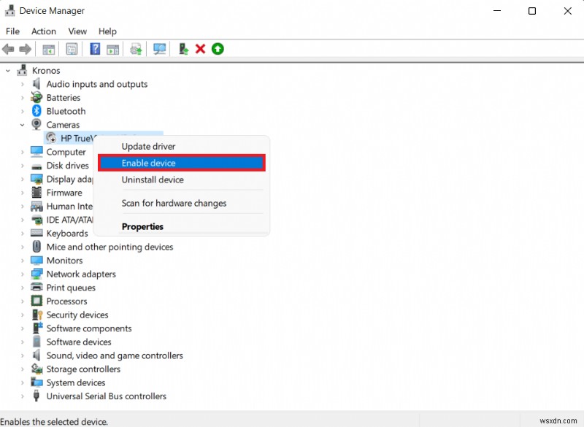Select Scan for hardware changes menu entry
584x427 pixels.
[x=173, y=204]
